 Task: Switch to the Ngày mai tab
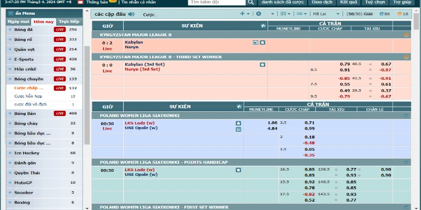tap(18, 22)
